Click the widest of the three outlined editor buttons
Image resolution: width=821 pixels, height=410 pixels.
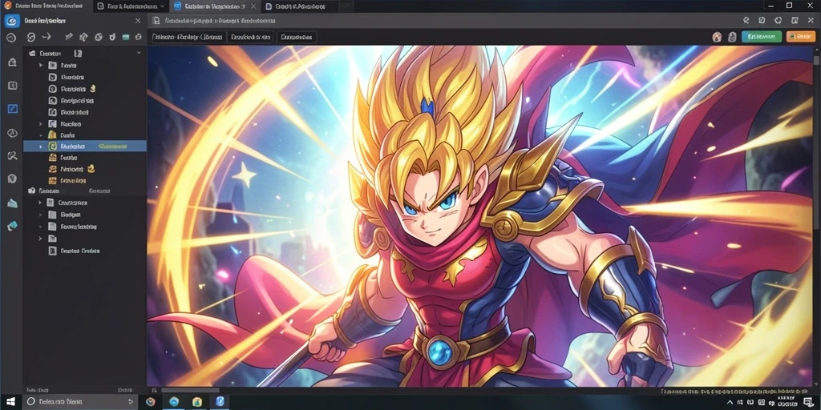188,37
